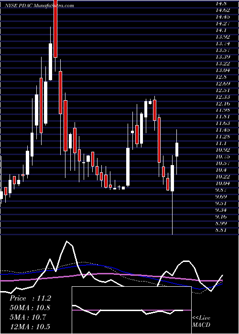
Task: Pick the 9.69 axis value
Action: 221,197
